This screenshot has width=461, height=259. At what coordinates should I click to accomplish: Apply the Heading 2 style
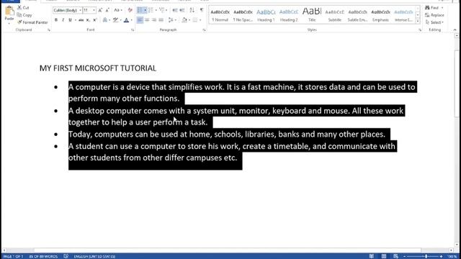[x=289, y=15]
